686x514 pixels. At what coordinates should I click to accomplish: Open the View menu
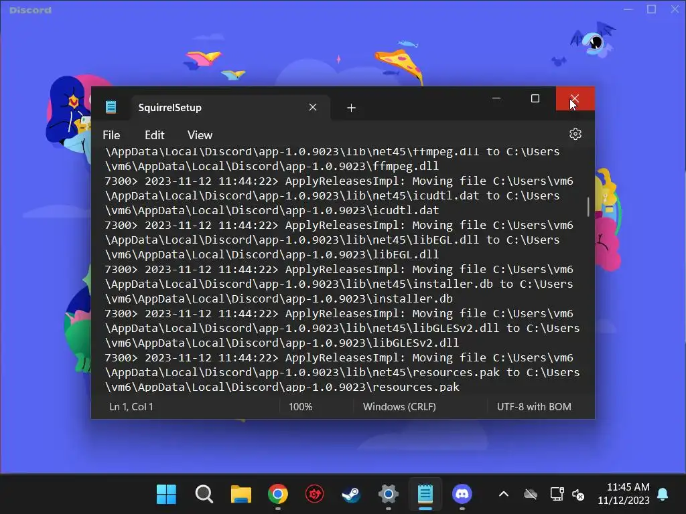pyautogui.click(x=200, y=135)
